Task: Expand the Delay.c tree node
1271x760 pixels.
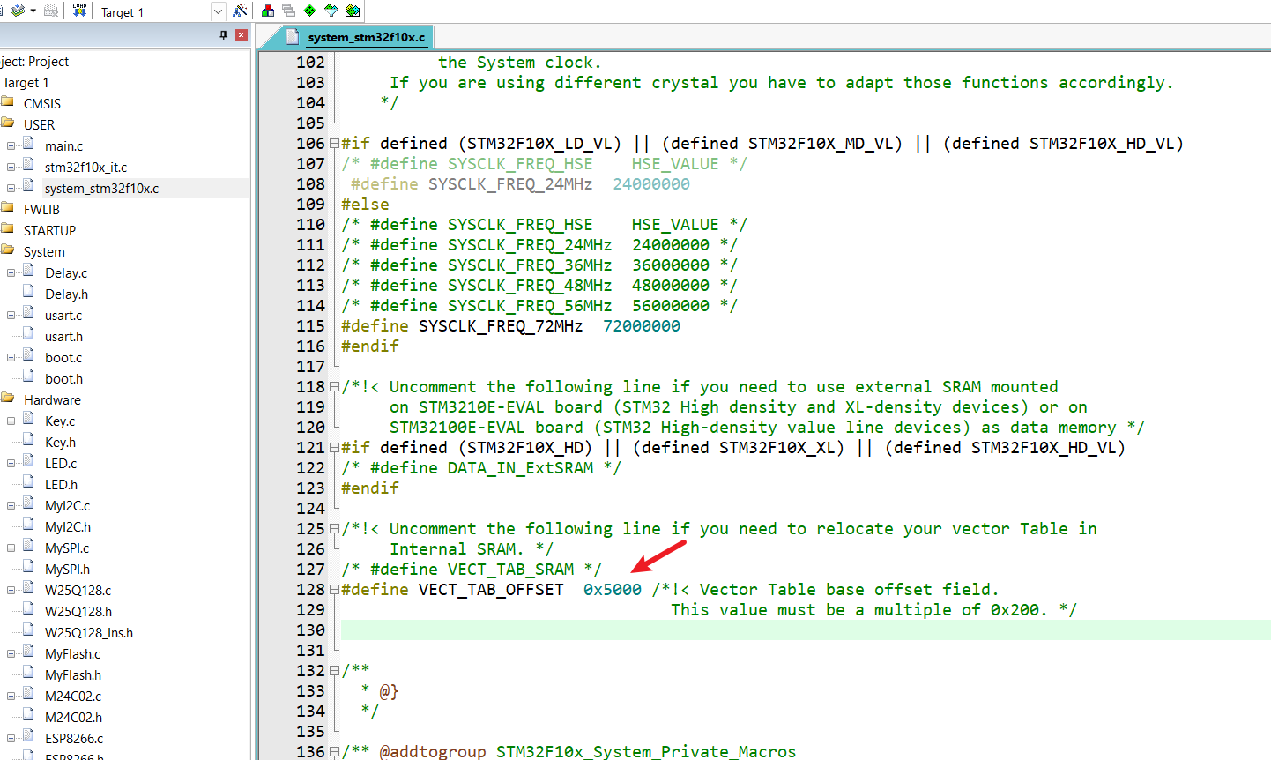Action: tap(11, 272)
